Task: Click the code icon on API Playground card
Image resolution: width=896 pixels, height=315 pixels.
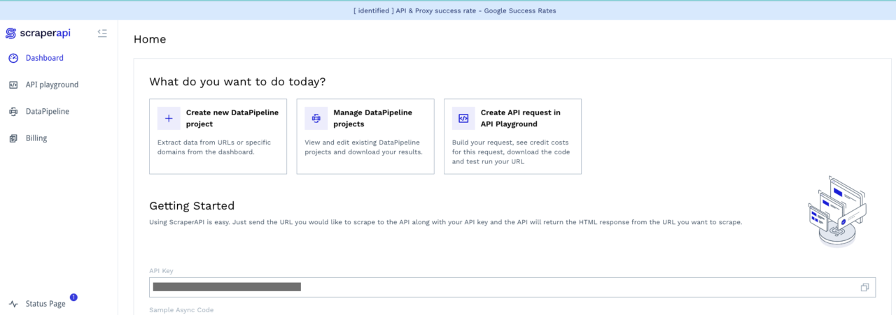Action: coord(463,119)
